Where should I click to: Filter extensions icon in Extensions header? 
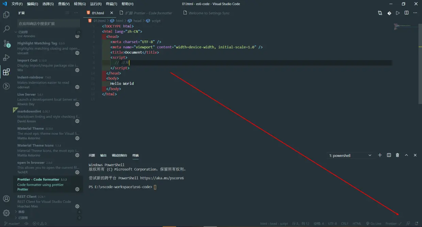coord(67,13)
